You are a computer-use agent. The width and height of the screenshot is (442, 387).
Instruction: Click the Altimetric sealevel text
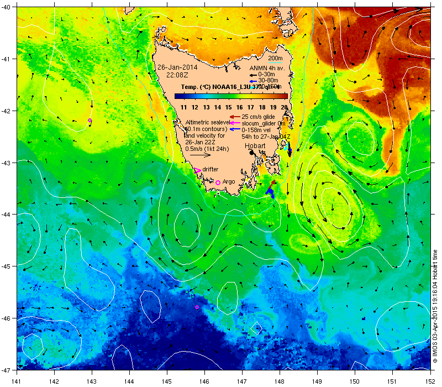pyautogui.click(x=208, y=122)
